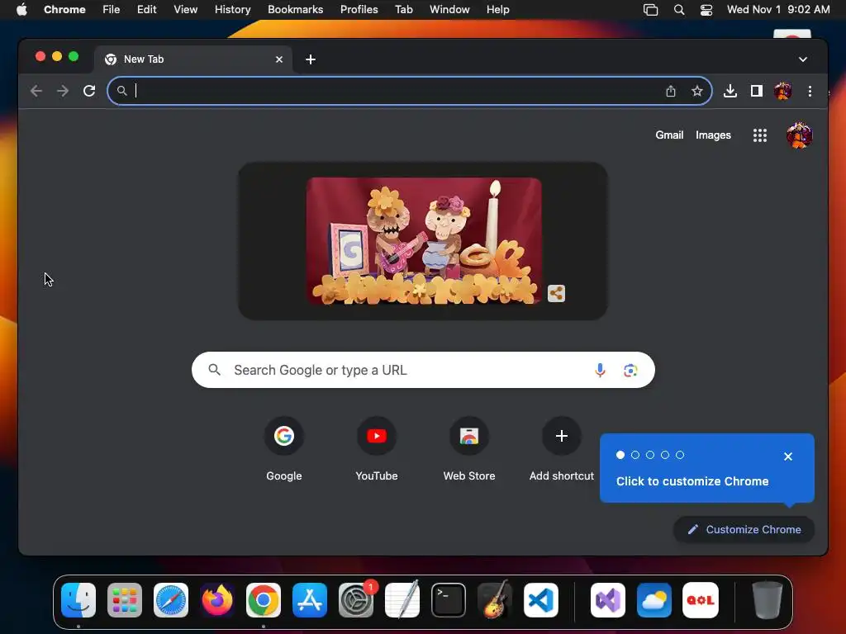
Task: Open Chrome three-dot menu
Action: coord(810,91)
